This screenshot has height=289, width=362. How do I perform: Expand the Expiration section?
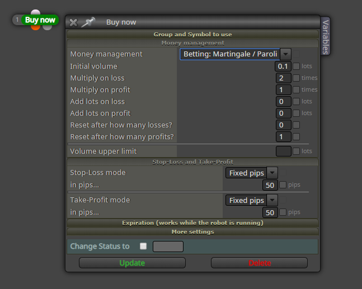[x=192, y=223]
